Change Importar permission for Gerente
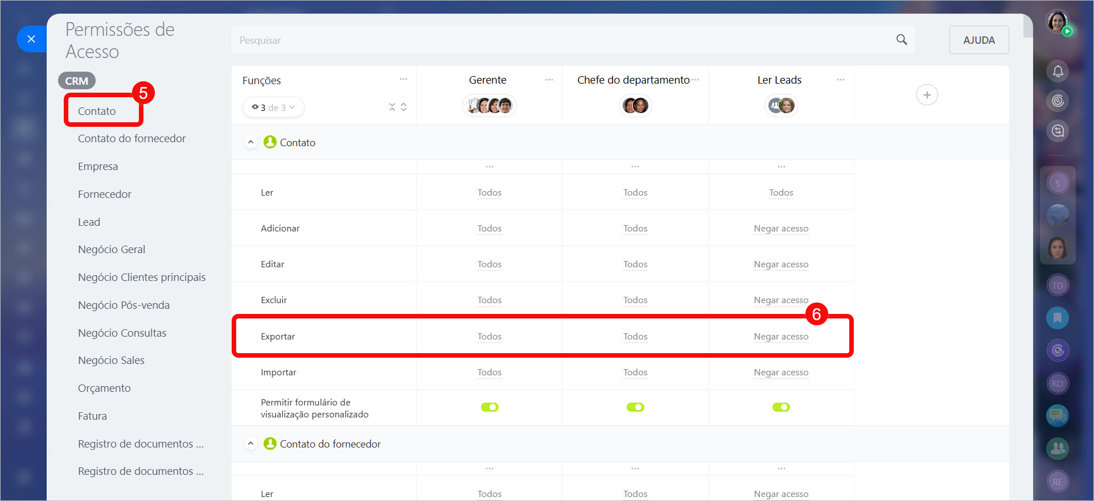 click(490, 372)
